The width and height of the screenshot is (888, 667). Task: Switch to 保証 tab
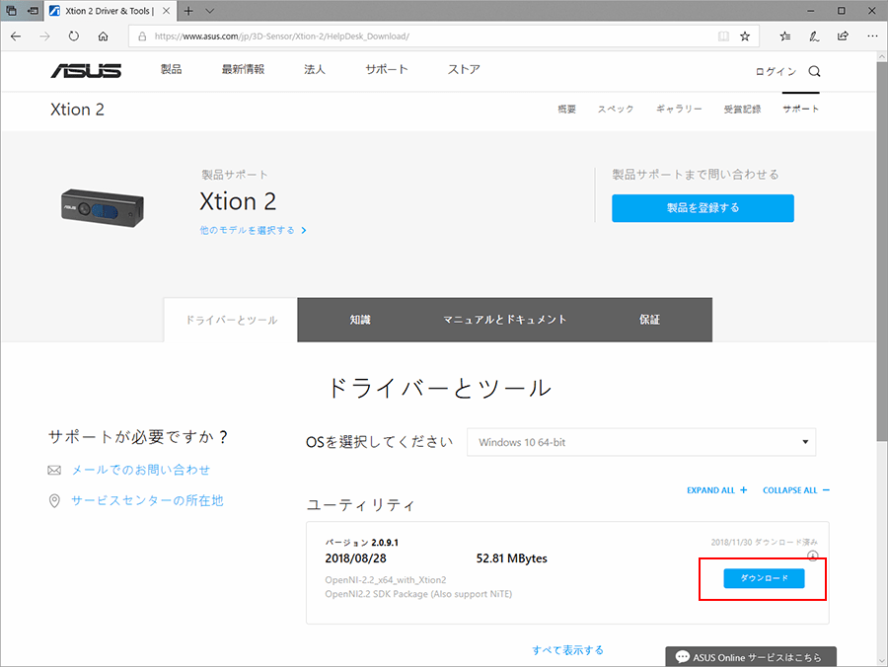coord(649,320)
